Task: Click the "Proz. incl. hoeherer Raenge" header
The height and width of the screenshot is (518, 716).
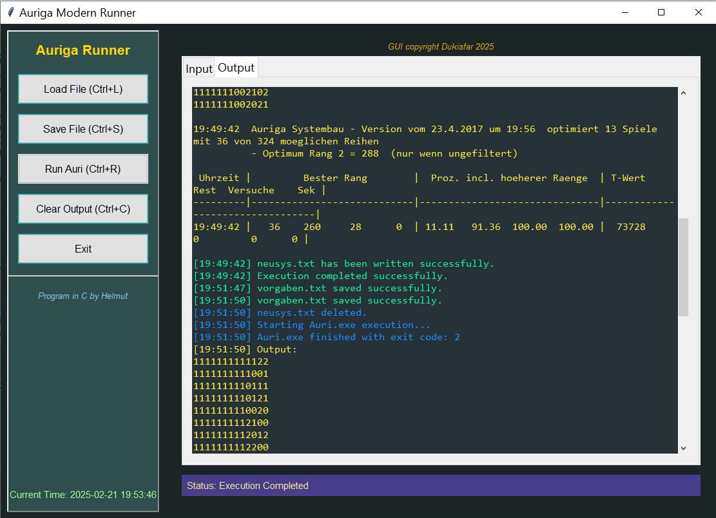Action: pyautogui.click(x=509, y=178)
